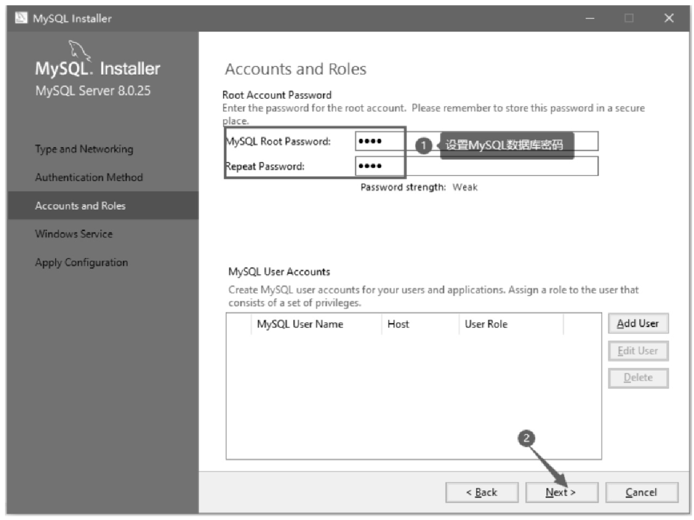Click the MySQL Installer title bar icon
The width and height of the screenshot is (694, 520).
click(x=21, y=18)
